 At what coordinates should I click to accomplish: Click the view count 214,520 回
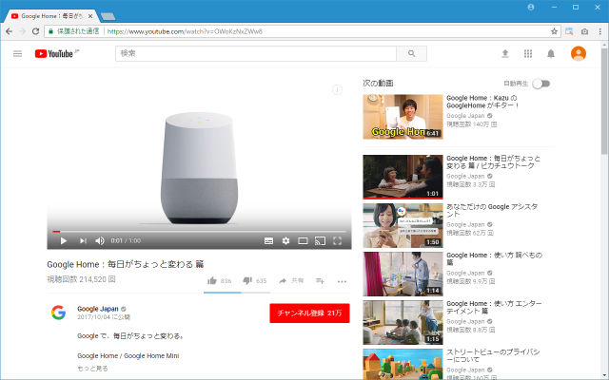pos(81,279)
